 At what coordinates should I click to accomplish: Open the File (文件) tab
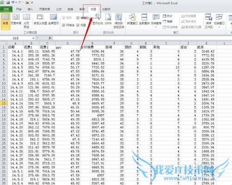6,9
